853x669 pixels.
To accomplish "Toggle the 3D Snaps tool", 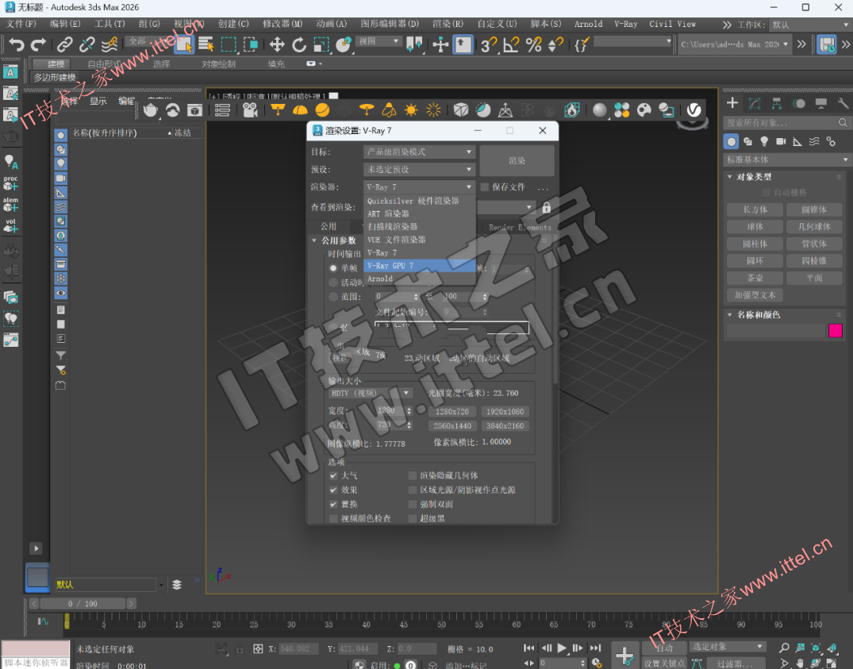I will (489, 44).
